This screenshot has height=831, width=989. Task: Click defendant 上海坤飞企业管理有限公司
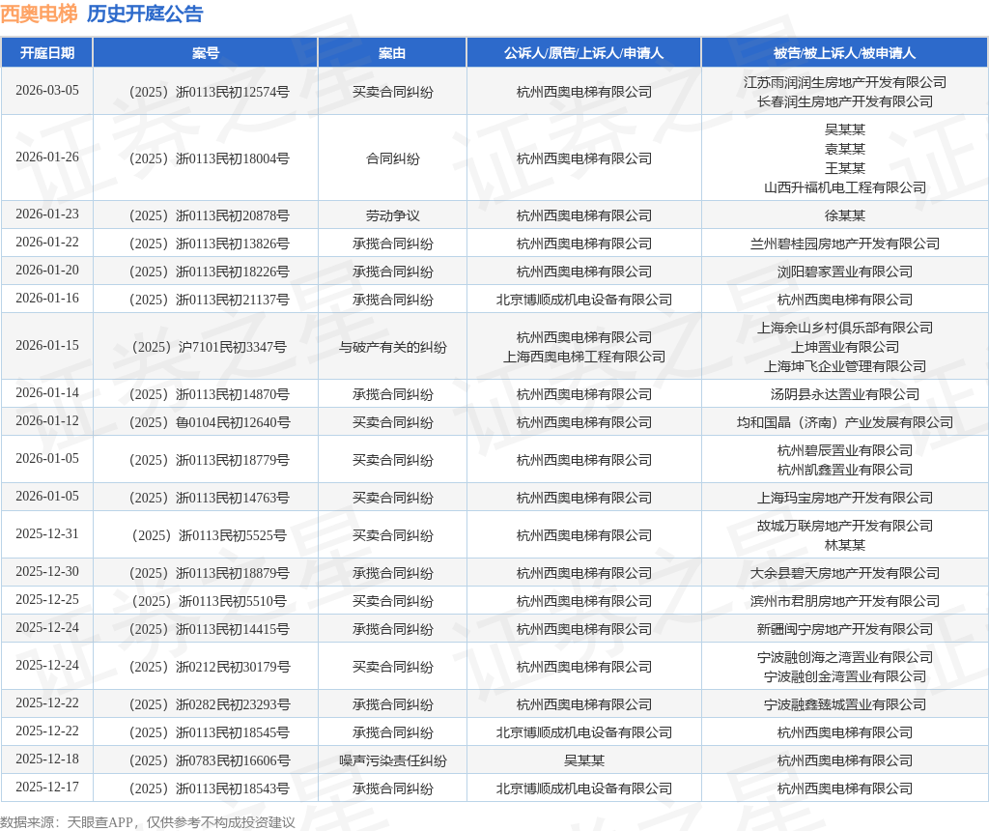click(845, 366)
